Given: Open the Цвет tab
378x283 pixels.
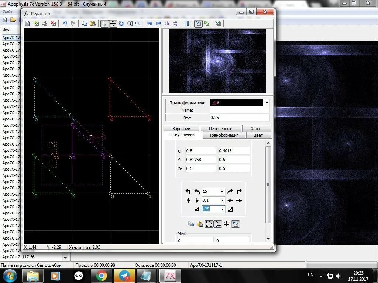Looking at the screenshot, I should (x=258, y=135).
